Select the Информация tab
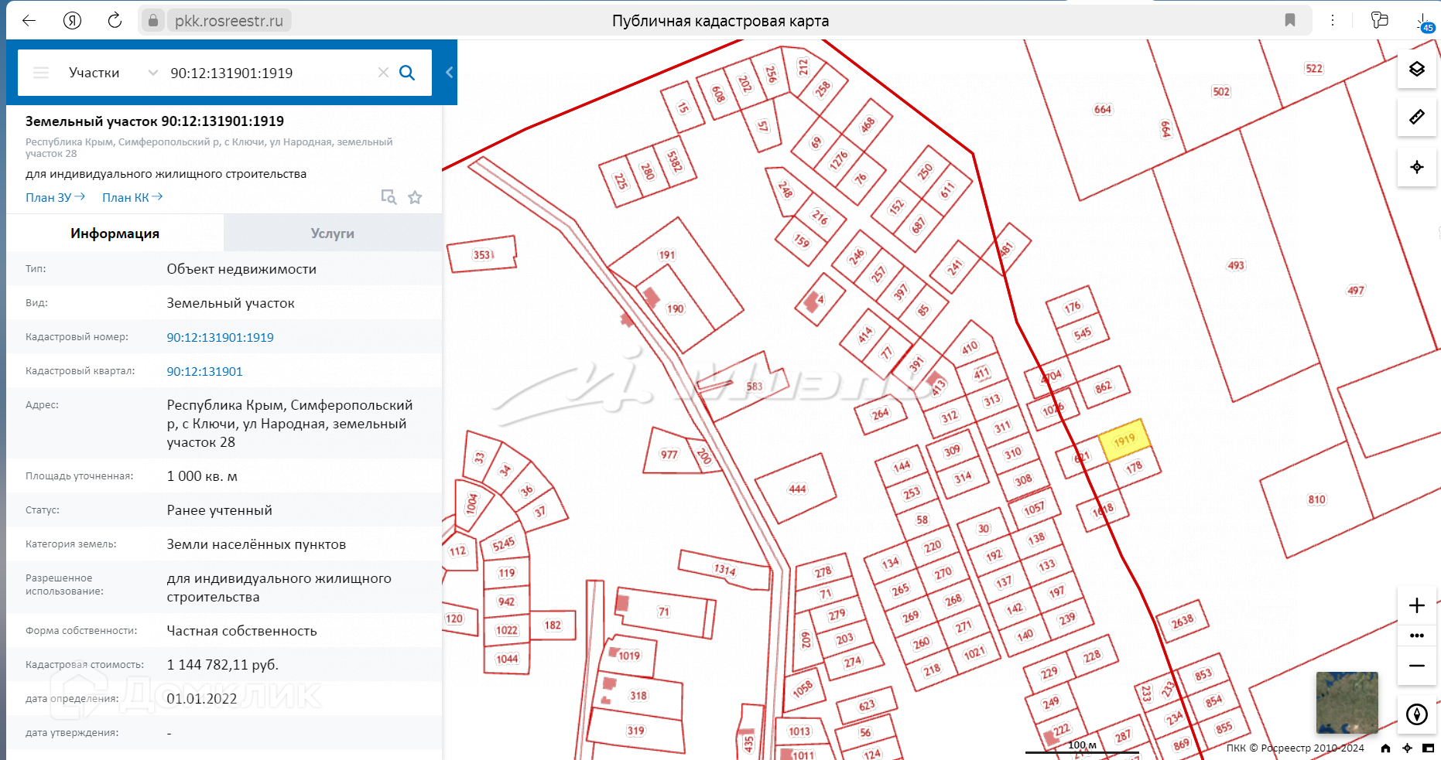This screenshot has width=1441, height=760. click(115, 233)
